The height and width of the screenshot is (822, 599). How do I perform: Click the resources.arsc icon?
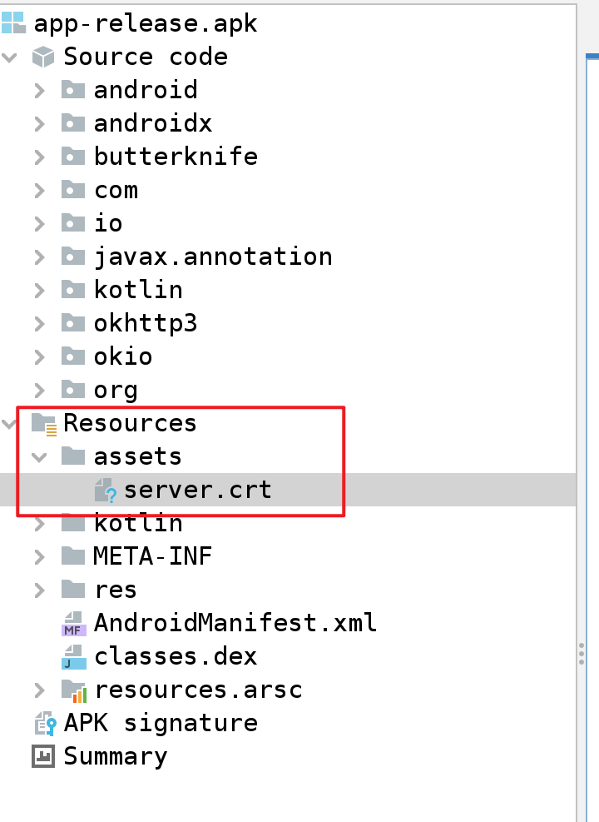[73, 690]
